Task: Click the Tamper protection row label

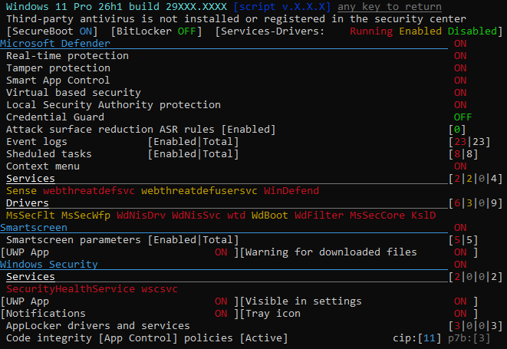Action: click(x=58, y=68)
